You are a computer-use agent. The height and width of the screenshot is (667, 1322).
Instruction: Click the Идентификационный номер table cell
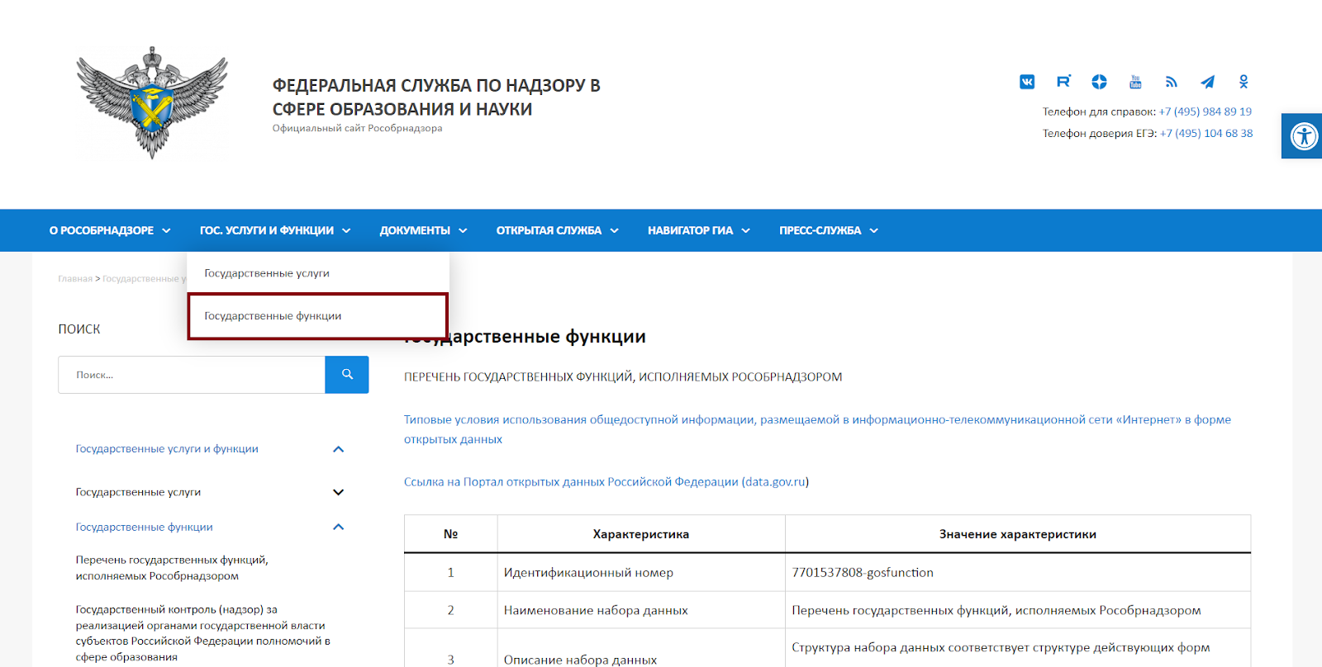641,572
